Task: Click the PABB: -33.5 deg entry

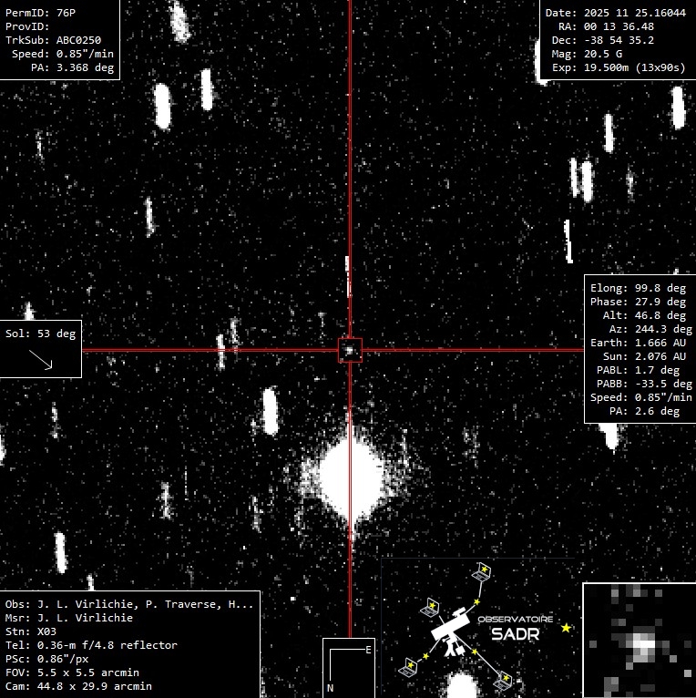Action: [644, 384]
